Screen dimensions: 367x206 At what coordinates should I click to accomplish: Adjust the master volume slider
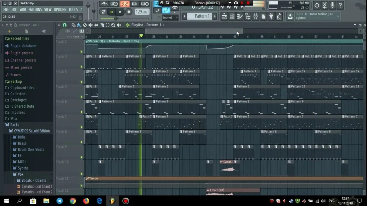(x=88, y=6)
